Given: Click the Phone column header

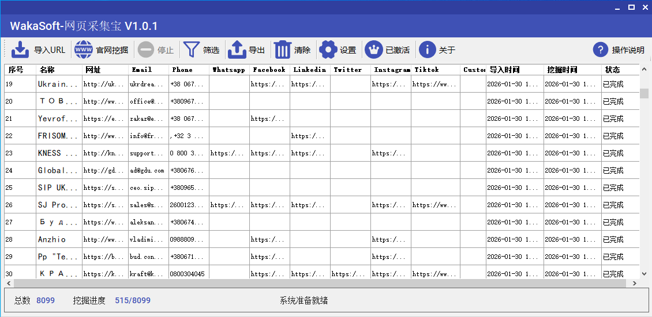Looking at the screenshot, I should coord(182,70).
